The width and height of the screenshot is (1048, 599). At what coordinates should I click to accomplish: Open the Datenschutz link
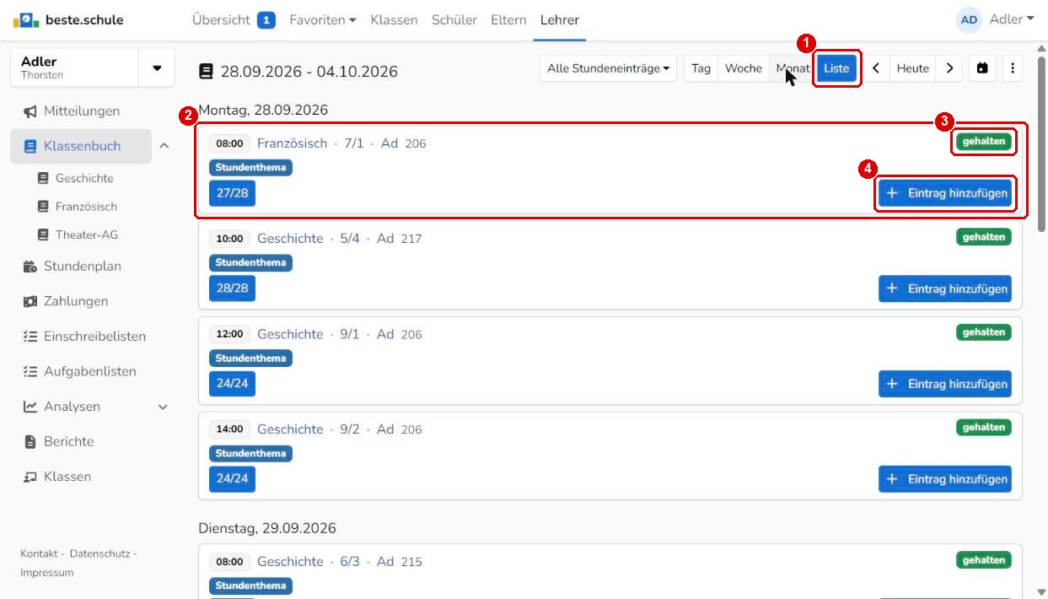pyautogui.click(x=99, y=553)
